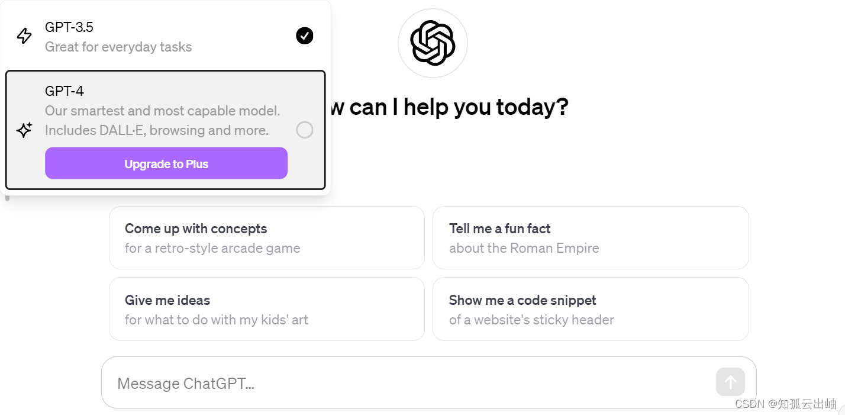Viewport: 845px width, 415px height.
Task: Click the black checkmark beside GPT-3.5
Action: click(304, 36)
